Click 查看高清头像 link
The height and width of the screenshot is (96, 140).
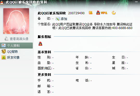(x=19, y=39)
